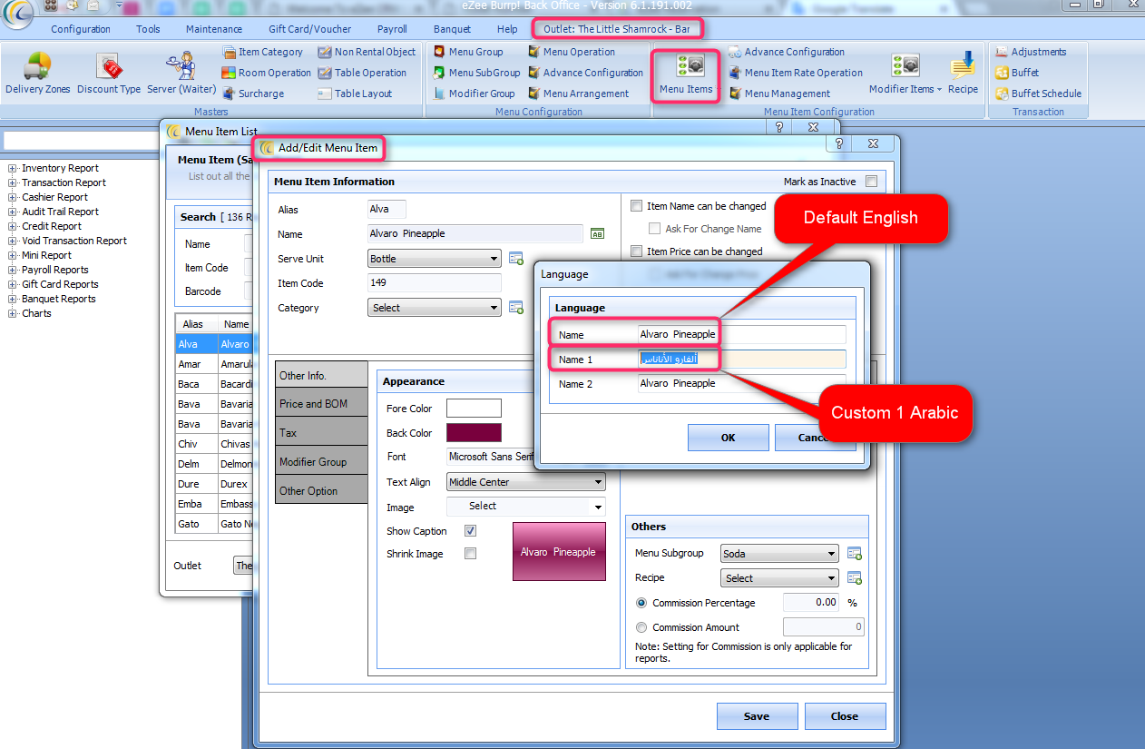Click language icon beside Name field
Viewport: 1145px width, 749px height.
pos(597,234)
